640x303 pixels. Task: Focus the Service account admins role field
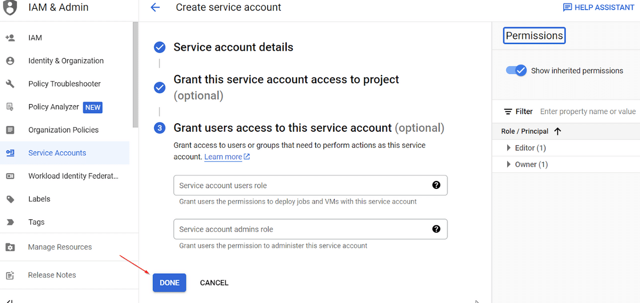[310, 229]
